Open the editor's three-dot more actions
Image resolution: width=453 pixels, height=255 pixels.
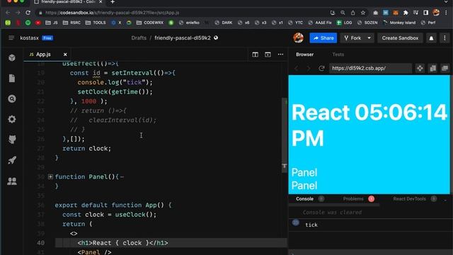coord(280,55)
